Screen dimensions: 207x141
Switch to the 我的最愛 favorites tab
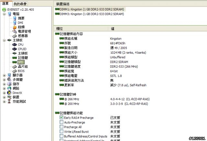[20, 4]
